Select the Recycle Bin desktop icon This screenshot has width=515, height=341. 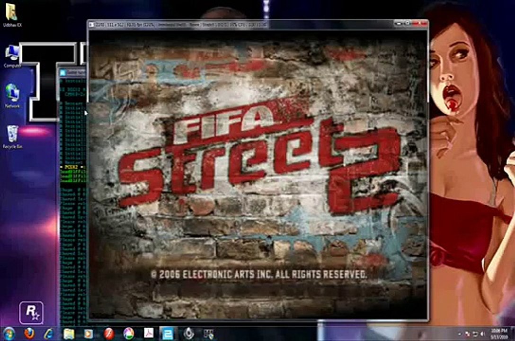(x=12, y=137)
